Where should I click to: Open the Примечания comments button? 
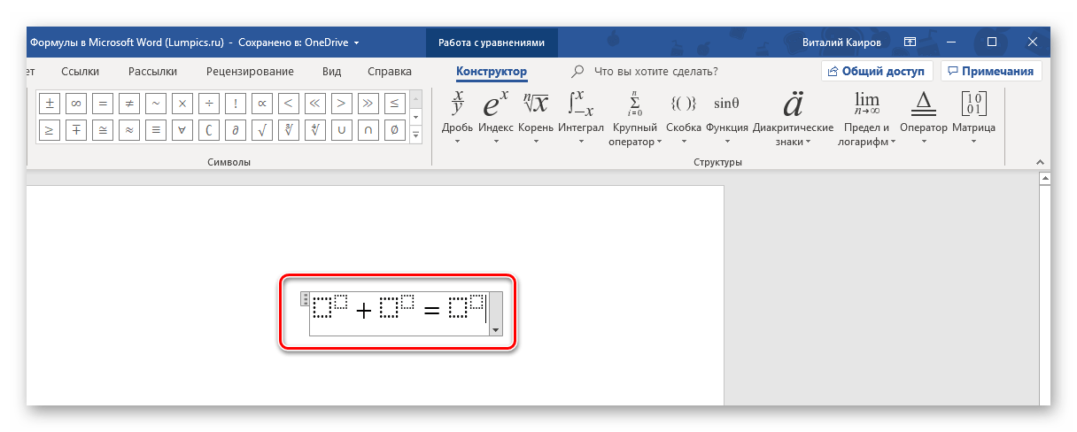click(991, 71)
